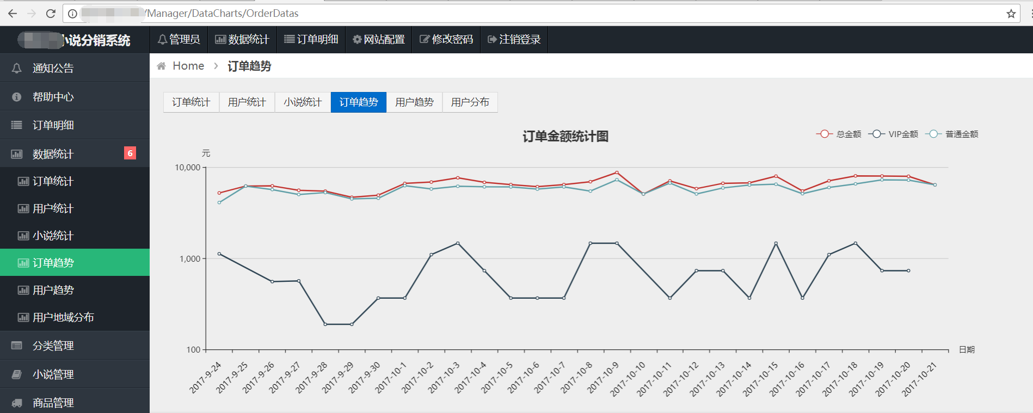Bookmark page with the star icon
Screen dimensions: 1033x413
tap(1011, 14)
